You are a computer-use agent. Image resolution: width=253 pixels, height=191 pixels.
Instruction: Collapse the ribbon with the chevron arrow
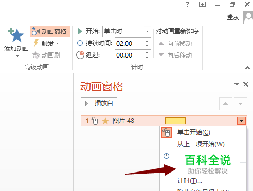click(247, 68)
